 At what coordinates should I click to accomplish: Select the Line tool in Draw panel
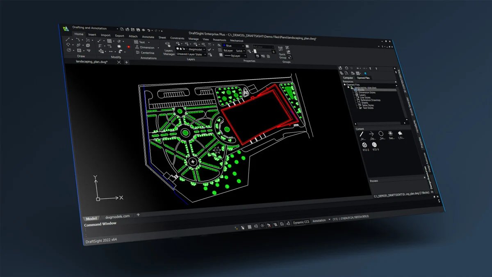(x=68, y=39)
